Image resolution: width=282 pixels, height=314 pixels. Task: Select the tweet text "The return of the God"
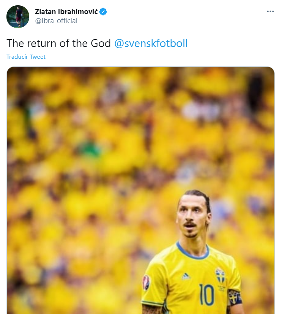[59, 43]
